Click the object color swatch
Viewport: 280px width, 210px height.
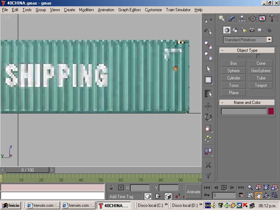pyautogui.click(x=271, y=111)
